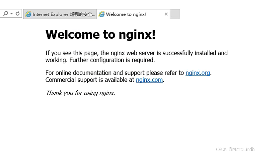Open the nginx.org link
Image resolution: width=261 pixels, height=154 pixels.
tap(198, 73)
